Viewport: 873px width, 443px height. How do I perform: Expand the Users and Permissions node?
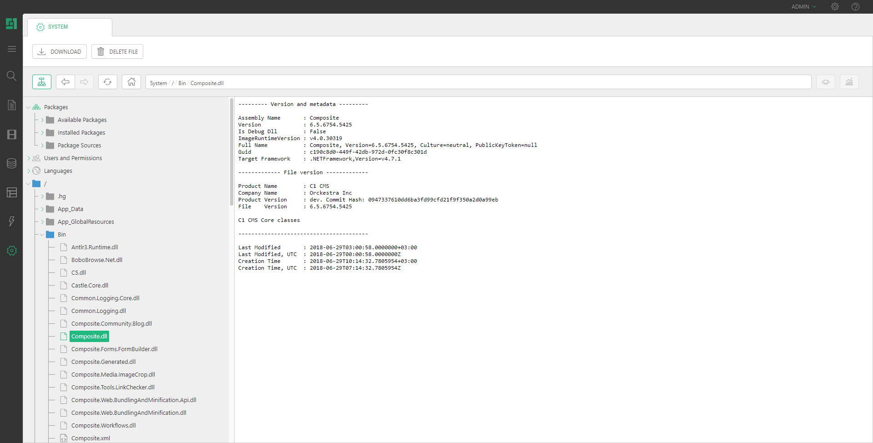[x=29, y=158]
